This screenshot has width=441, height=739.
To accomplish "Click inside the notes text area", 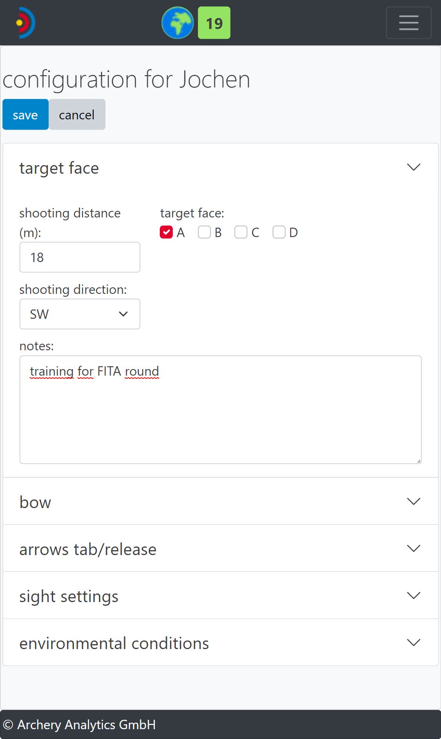I will 221,410.
